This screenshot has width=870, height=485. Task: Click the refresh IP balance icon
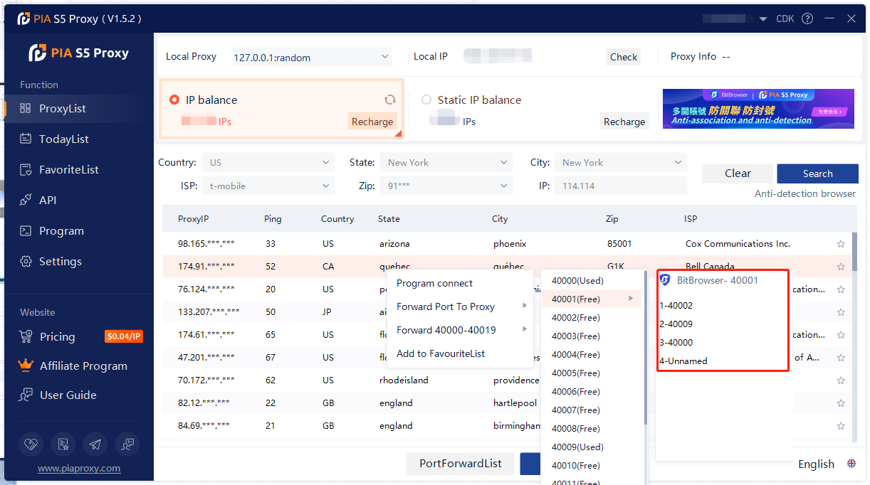(389, 100)
